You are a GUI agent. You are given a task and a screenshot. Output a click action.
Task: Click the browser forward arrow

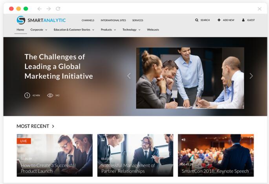coord(49,9)
